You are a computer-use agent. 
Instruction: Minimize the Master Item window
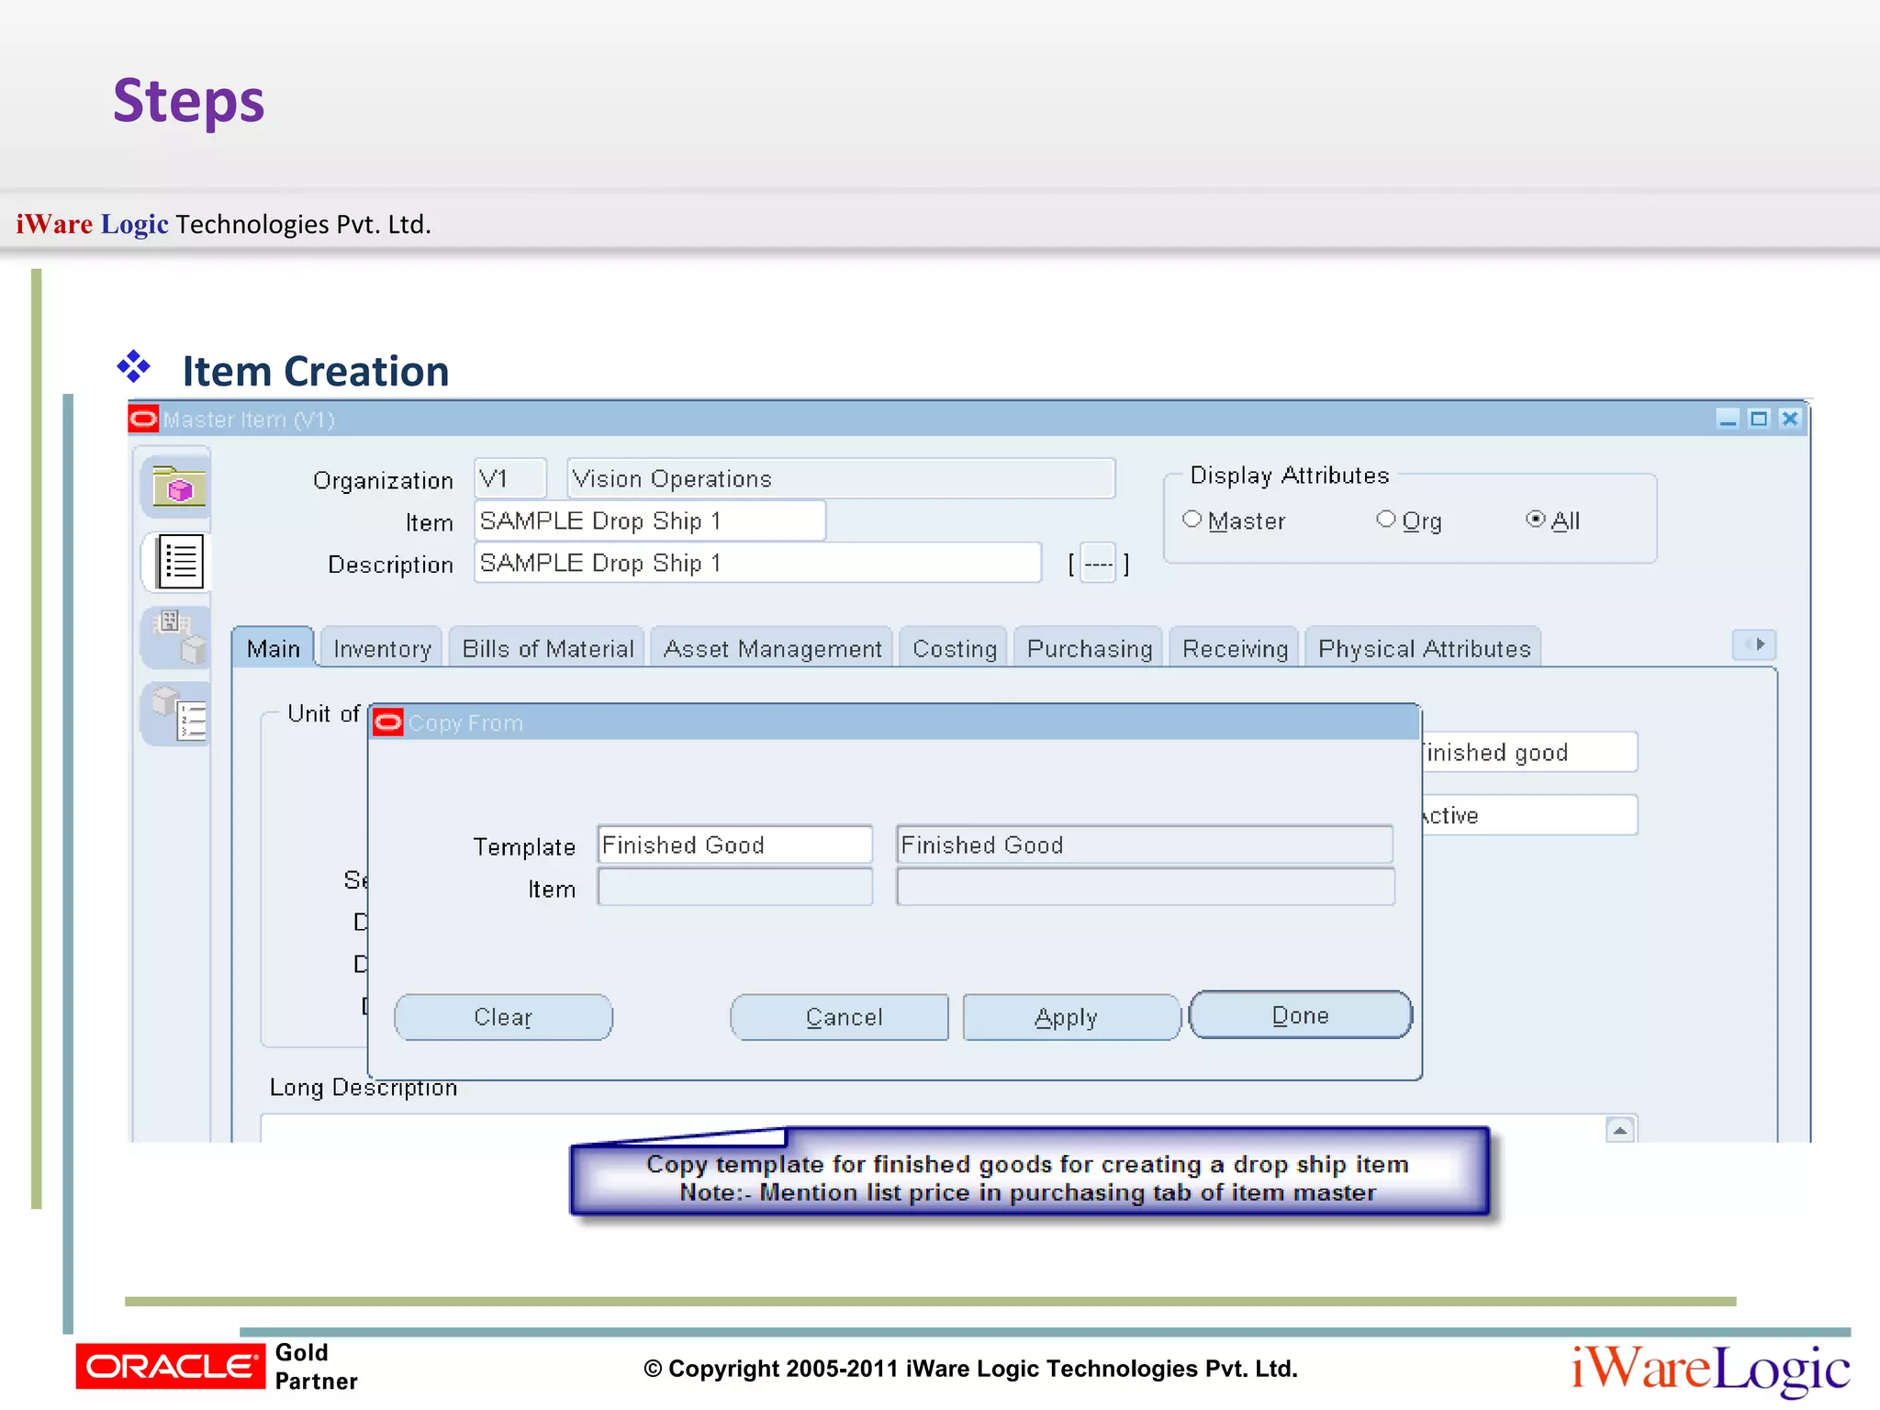[x=1728, y=420]
